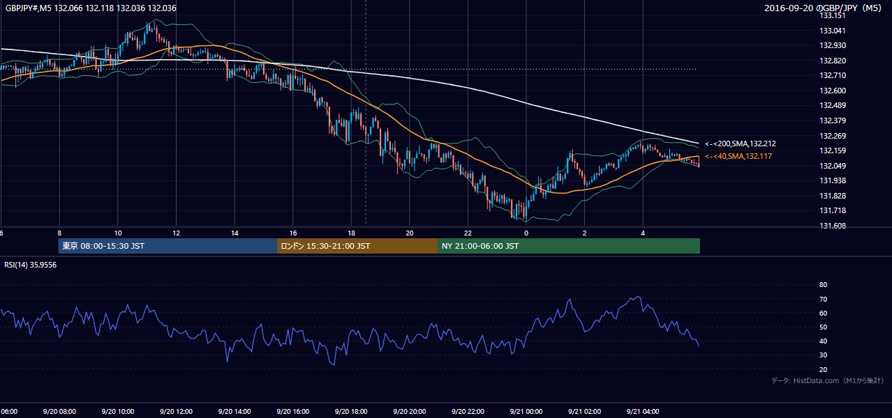This screenshot has height=418, width=892.
Task: Click price axis value 131.828
Action: pyautogui.click(x=832, y=196)
